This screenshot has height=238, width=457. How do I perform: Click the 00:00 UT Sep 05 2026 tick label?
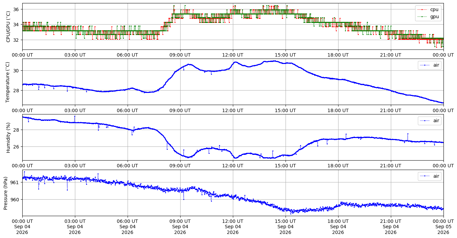443,227
